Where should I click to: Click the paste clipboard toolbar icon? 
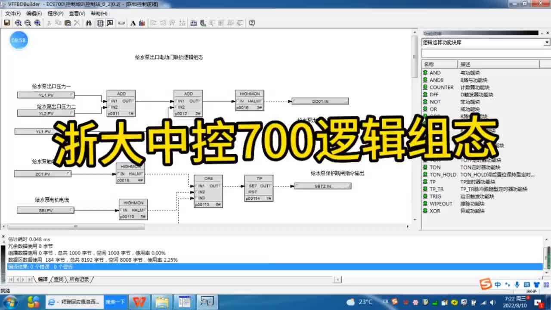[68, 23]
